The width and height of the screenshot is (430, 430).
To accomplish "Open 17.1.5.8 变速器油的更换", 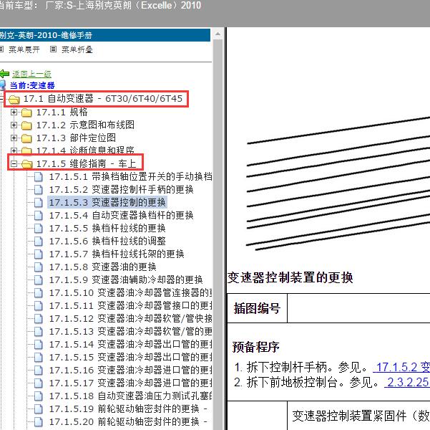I will [x=102, y=267].
